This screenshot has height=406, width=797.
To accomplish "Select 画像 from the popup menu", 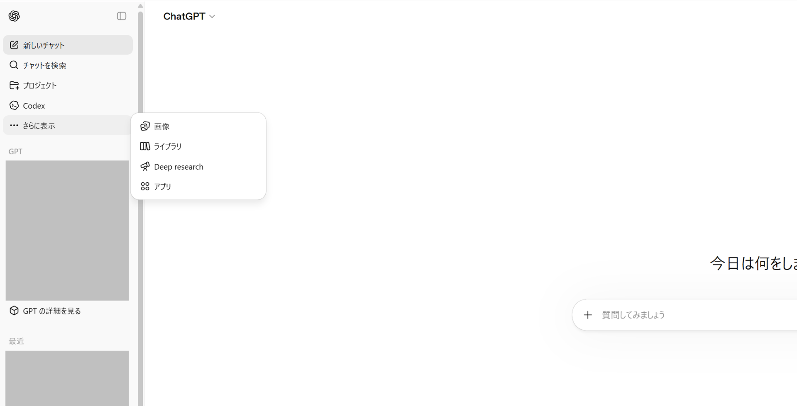I will pyautogui.click(x=162, y=126).
